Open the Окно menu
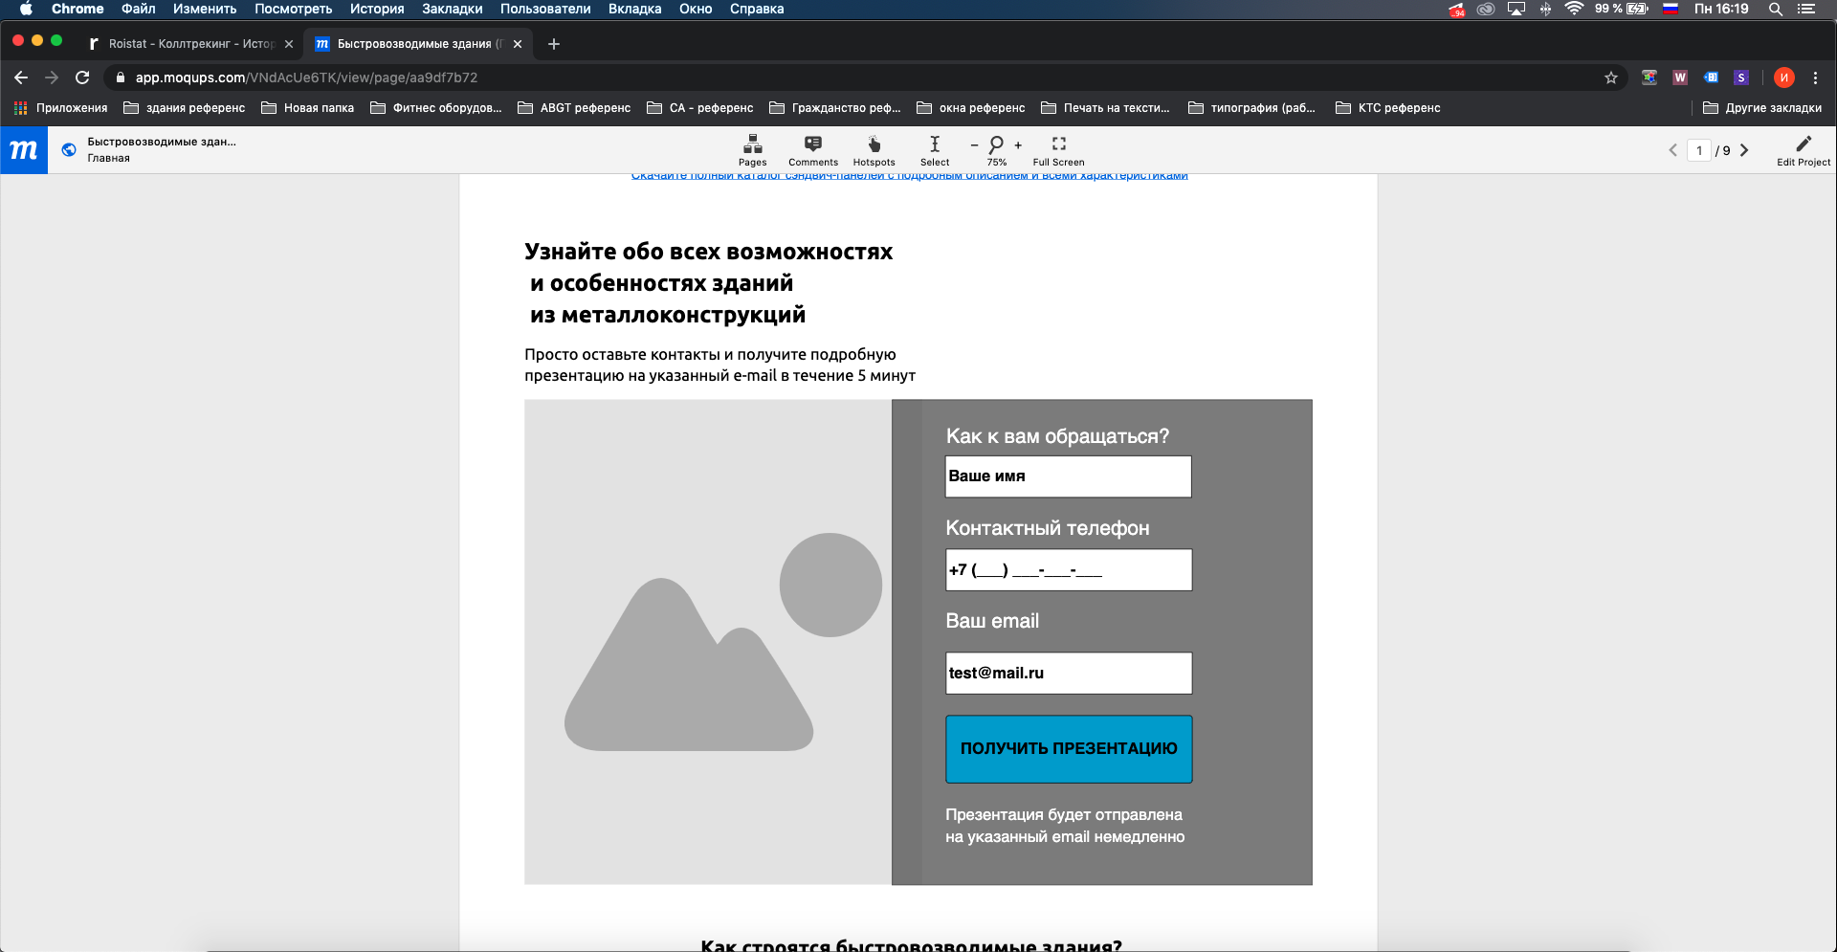Image resolution: width=1837 pixels, height=952 pixels. pos(696,9)
